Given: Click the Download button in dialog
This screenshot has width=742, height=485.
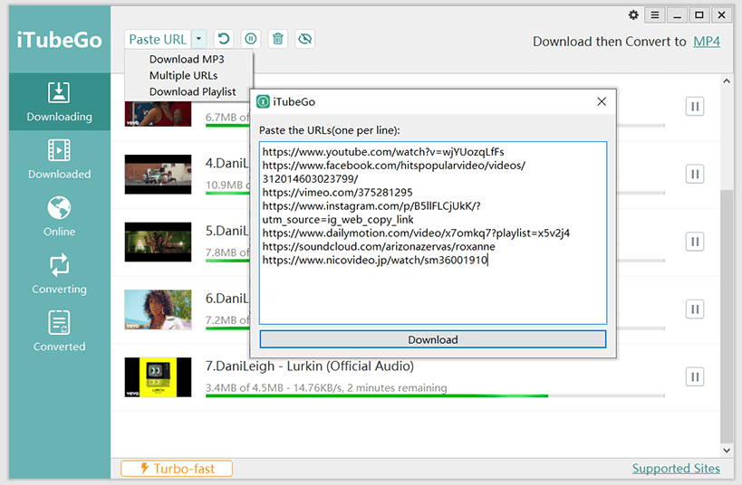Looking at the screenshot, I should [x=433, y=339].
